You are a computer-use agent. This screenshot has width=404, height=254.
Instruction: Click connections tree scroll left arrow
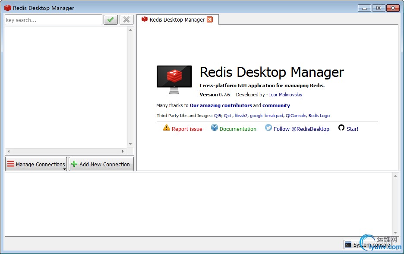pyautogui.click(x=9, y=151)
